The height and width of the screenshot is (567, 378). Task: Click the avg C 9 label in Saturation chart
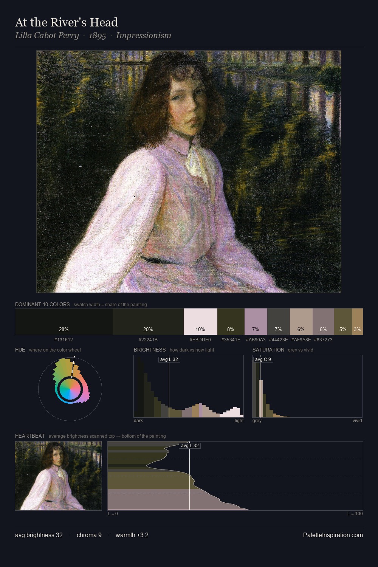click(x=263, y=359)
